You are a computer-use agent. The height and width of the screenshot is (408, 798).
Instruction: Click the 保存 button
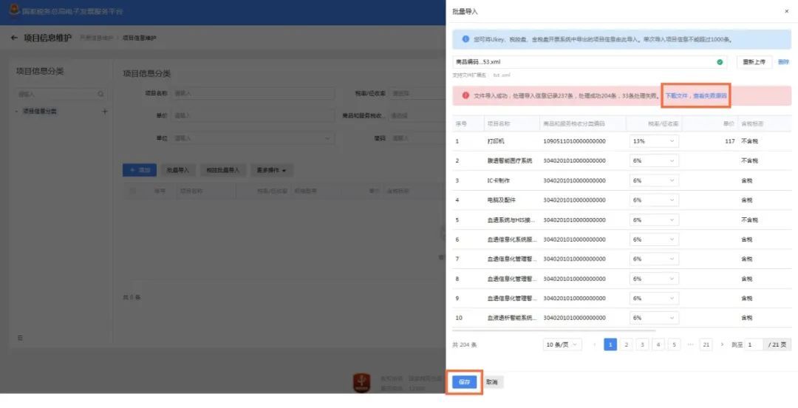[464, 382]
